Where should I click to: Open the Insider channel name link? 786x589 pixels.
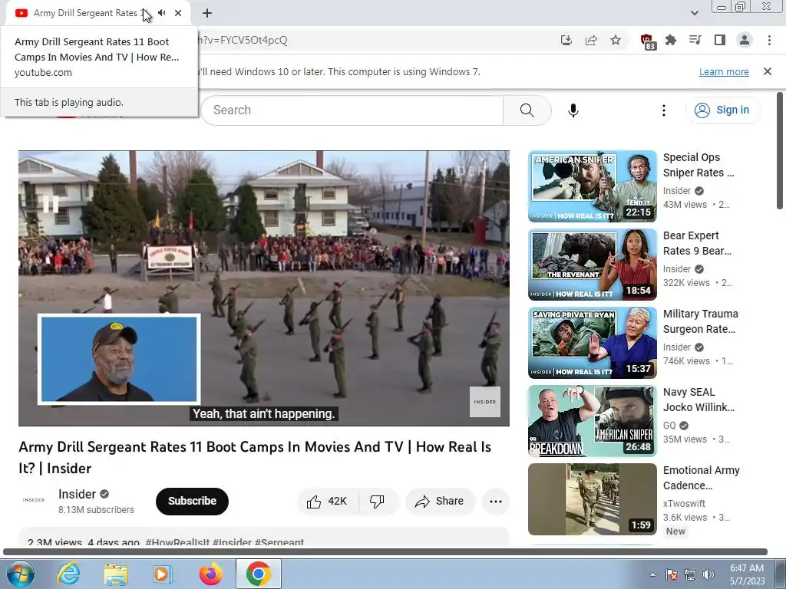coord(77,495)
